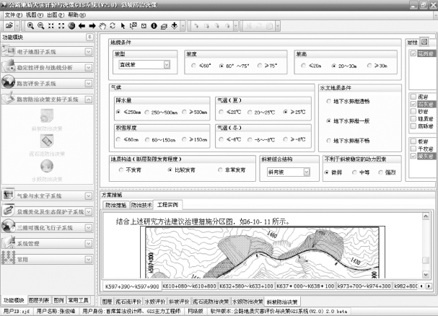Image resolution: width=438 pixels, height=316 pixels.
Task: Expand 电子地图子系统 section
Action: tap(88, 52)
